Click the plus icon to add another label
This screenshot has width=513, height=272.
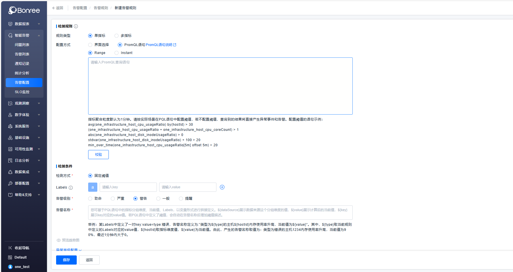tap(222, 187)
